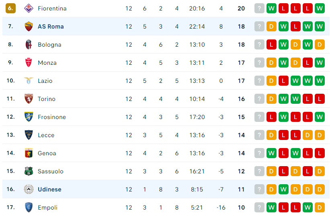Screen dimensions: 330x216
Task: Select the Genoa team crest
Action: (x=29, y=153)
